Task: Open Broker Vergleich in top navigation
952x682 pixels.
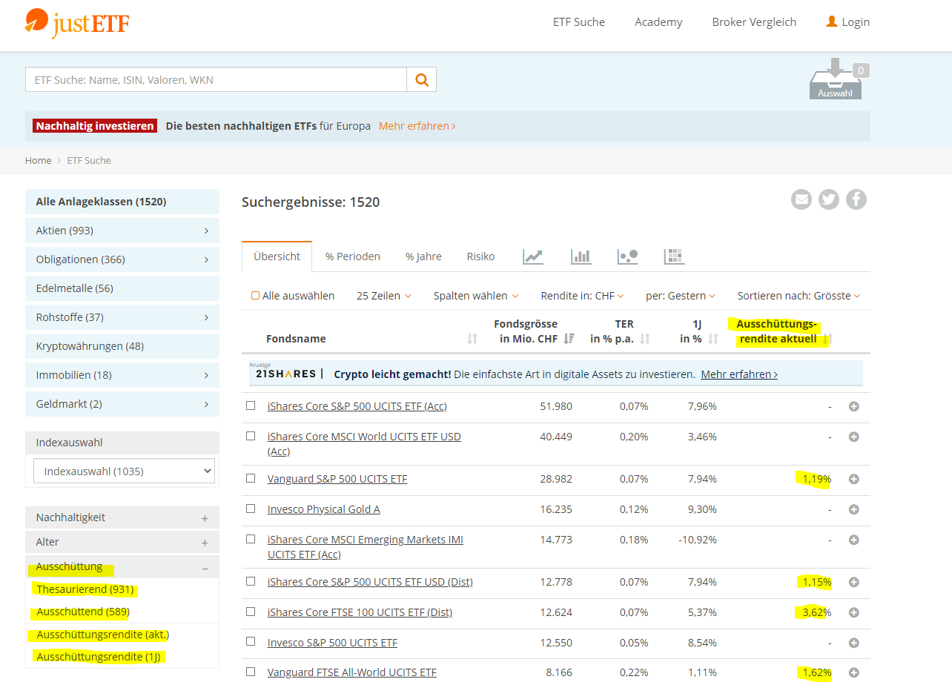Action: point(754,22)
